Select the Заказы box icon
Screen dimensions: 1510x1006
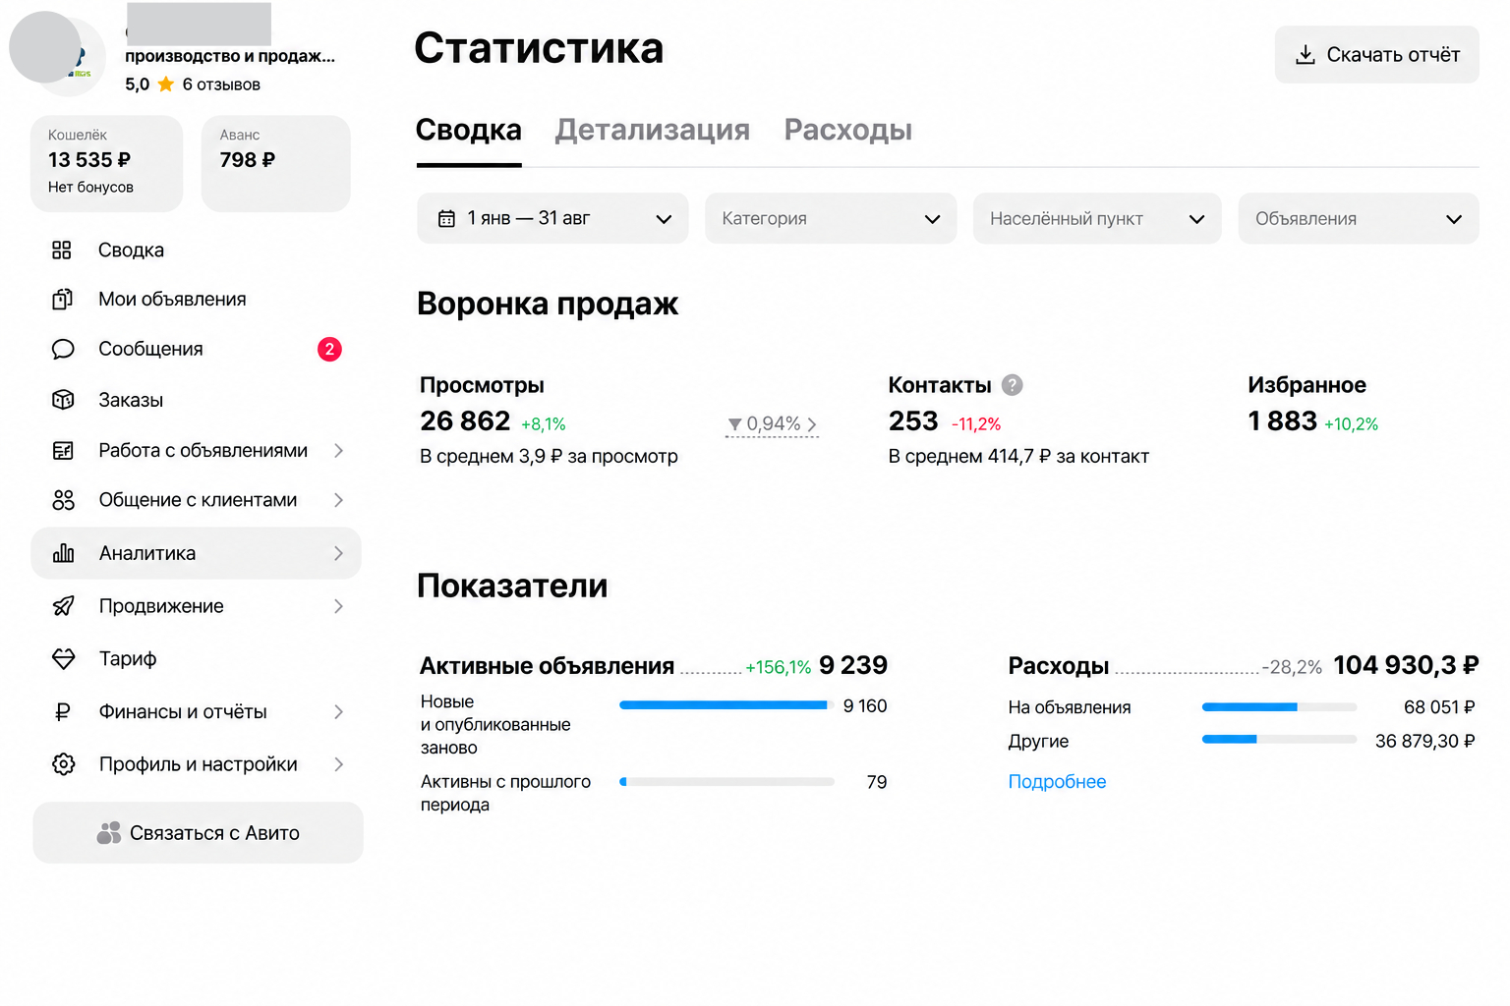(63, 400)
